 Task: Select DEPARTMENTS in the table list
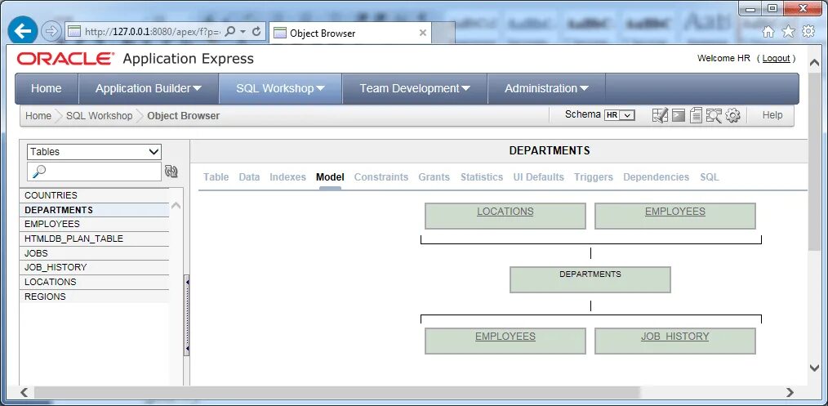[x=95, y=210]
